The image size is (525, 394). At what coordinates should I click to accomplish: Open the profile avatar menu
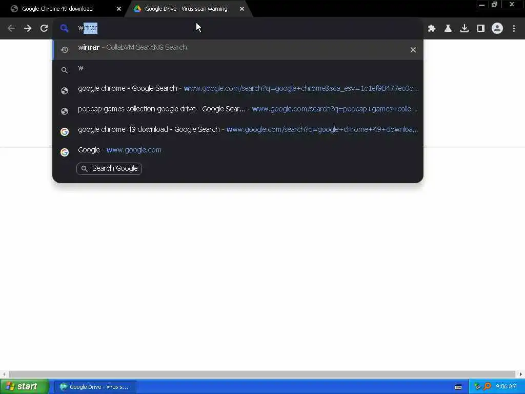click(497, 29)
